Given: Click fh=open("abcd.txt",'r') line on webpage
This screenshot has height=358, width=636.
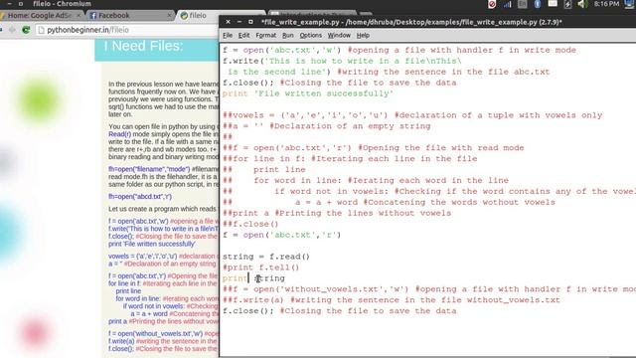Looking at the screenshot, I should [140, 197].
